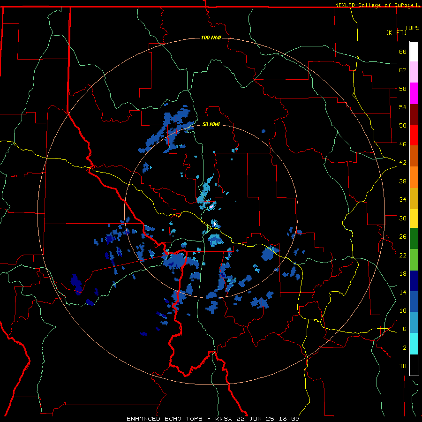
Task: Select the dark green legend band
Action: 414,239
